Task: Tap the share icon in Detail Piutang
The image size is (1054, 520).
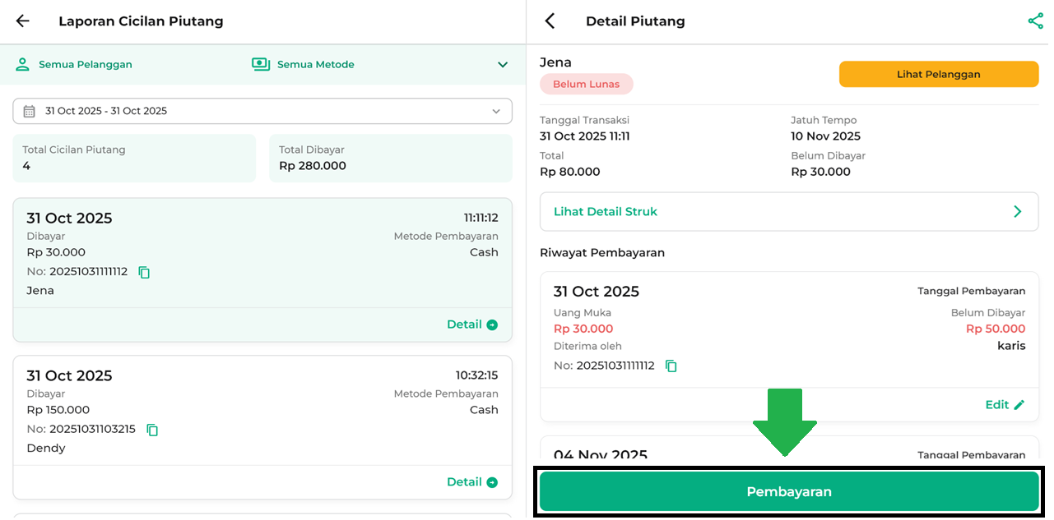Action: point(1035,21)
